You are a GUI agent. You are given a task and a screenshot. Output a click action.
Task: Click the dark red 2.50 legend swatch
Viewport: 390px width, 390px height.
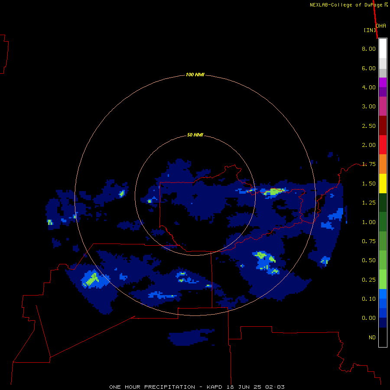(x=383, y=126)
